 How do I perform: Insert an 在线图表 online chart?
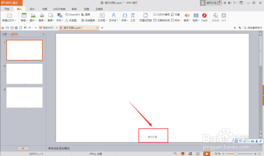pyautogui.click(x=88, y=20)
